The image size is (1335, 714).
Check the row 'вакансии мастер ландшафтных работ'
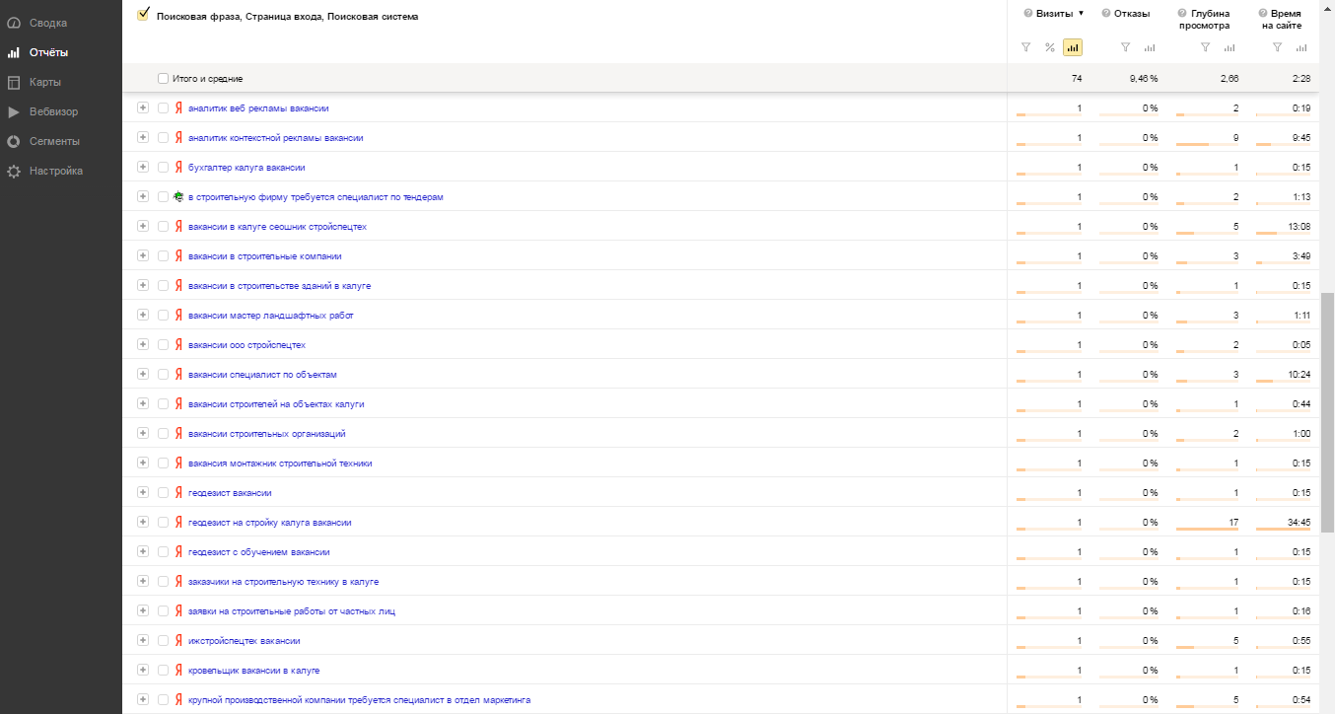coord(163,316)
